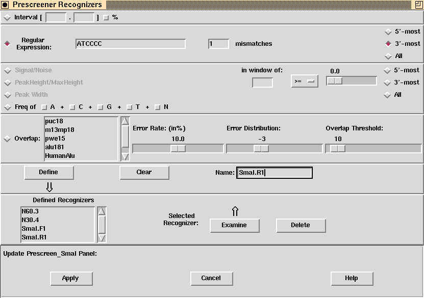
Task: Click the Examine button
Action: coord(234,225)
